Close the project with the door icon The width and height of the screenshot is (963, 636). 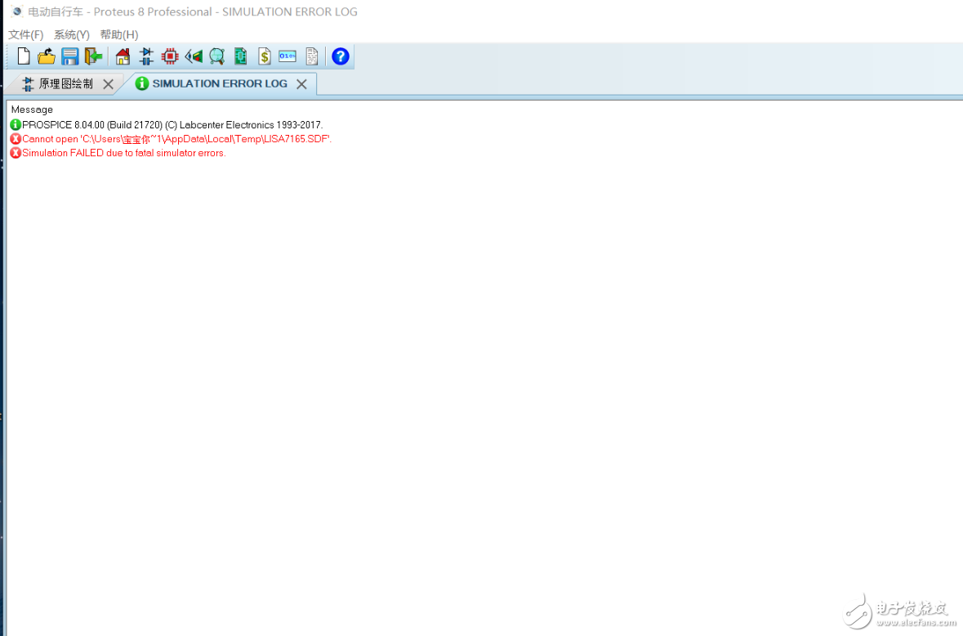click(x=93, y=56)
